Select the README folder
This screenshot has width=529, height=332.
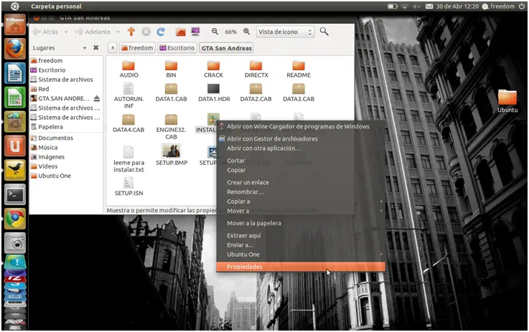tap(299, 70)
